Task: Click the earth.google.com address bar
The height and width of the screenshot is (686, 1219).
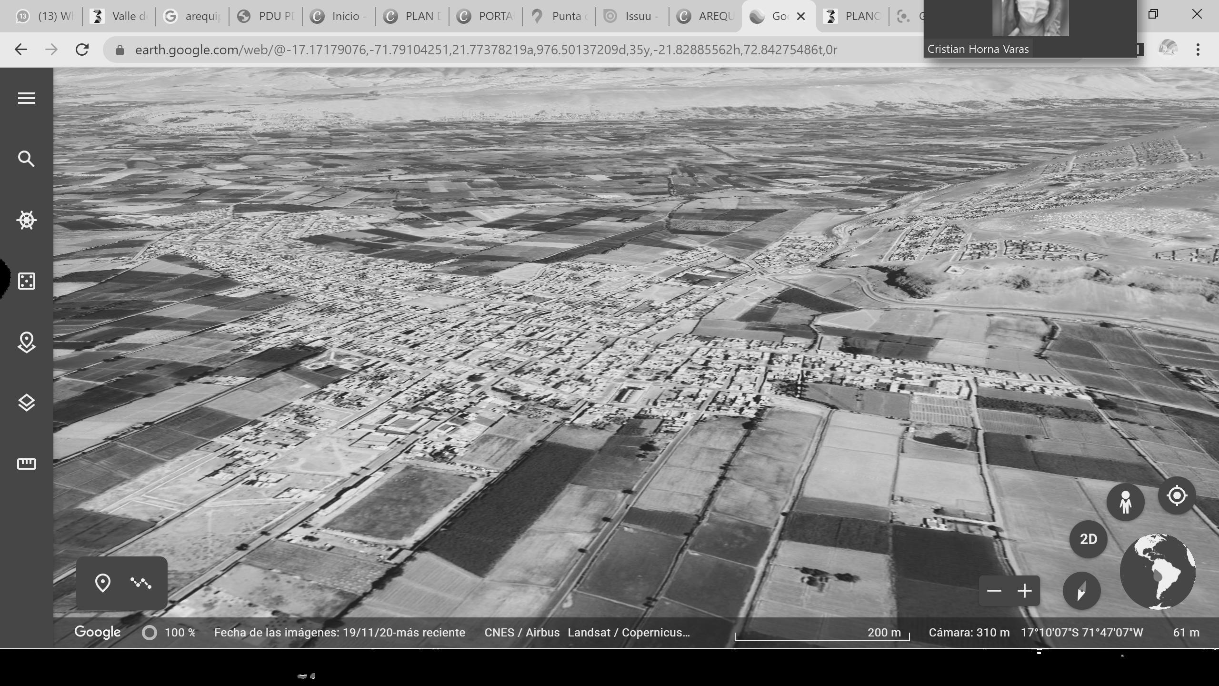Action: coord(476,50)
